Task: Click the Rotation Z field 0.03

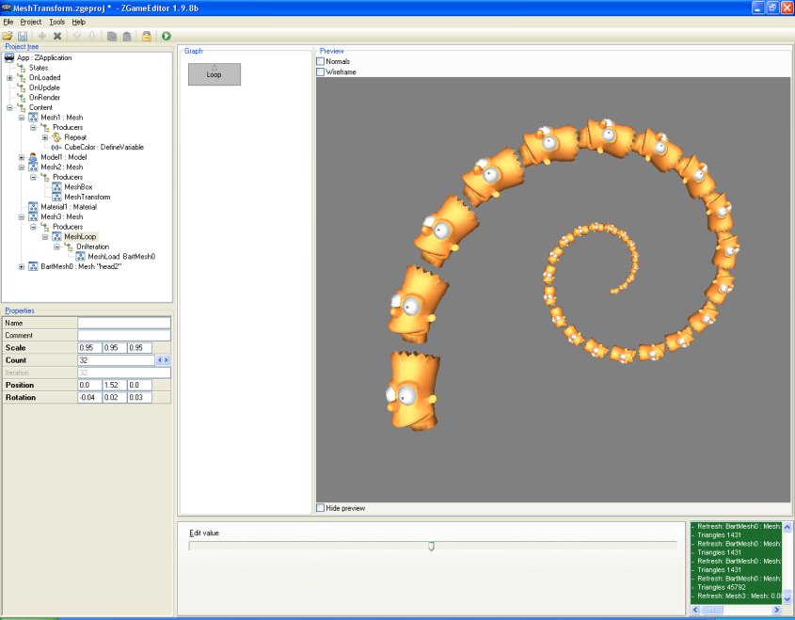Action: point(139,397)
